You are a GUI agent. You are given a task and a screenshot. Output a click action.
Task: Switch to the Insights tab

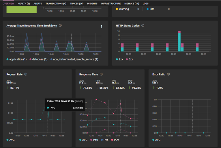coord(92,3)
